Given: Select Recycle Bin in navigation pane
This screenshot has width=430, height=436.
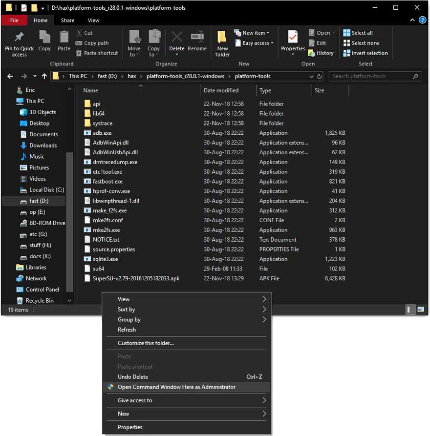Looking at the screenshot, I should (x=40, y=301).
